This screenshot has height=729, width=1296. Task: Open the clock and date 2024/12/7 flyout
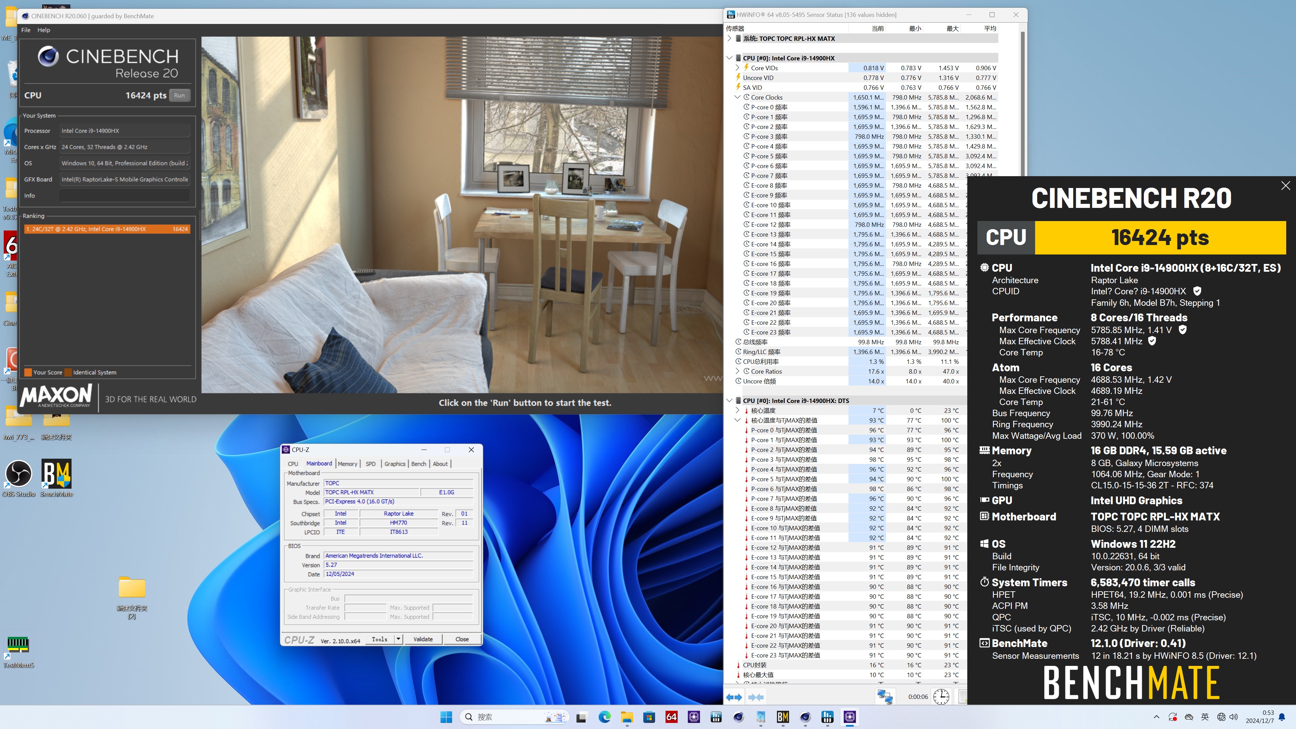1260,717
